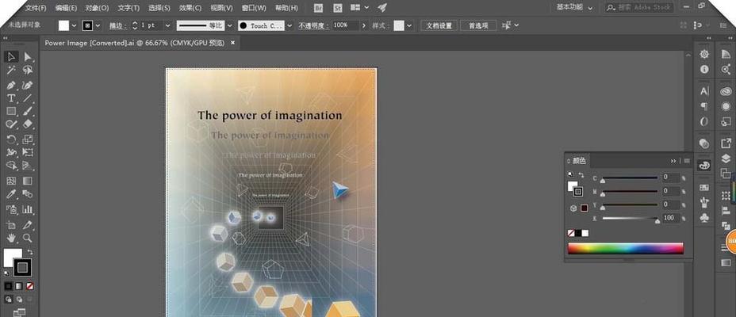Select the Shape Builder tool
Image resolution: width=736 pixels, height=317 pixels.
[11, 166]
